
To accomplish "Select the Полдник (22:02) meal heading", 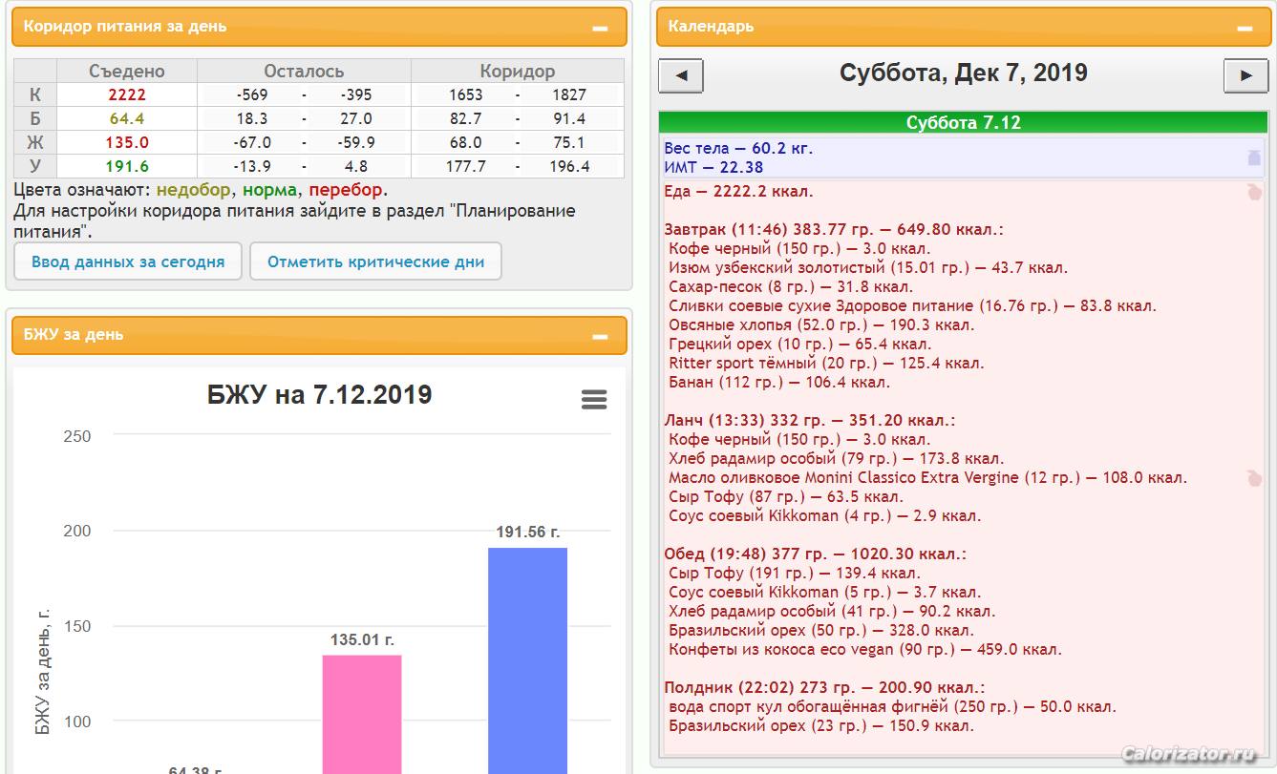I will pyautogui.click(x=824, y=688).
